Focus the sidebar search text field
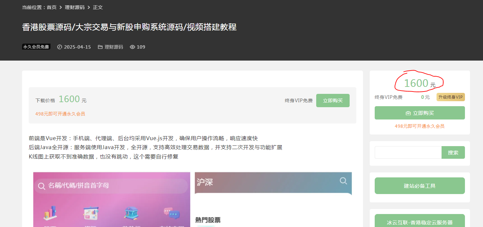The height and width of the screenshot is (227, 483). pyautogui.click(x=408, y=152)
